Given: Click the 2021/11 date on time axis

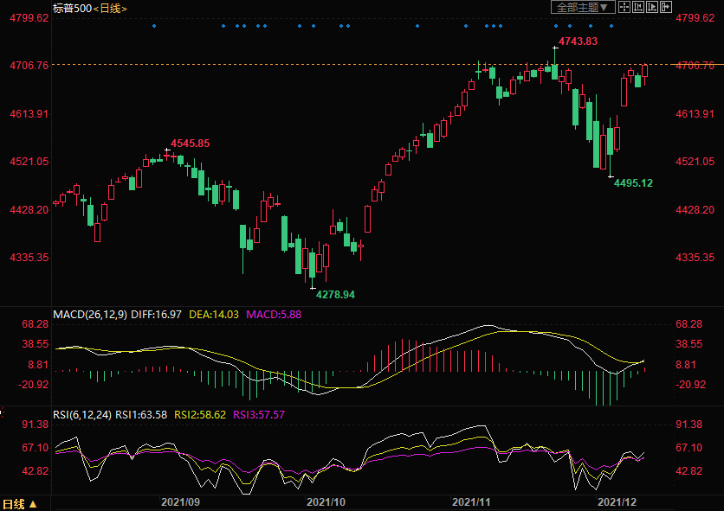Looking at the screenshot, I should coord(472,501).
